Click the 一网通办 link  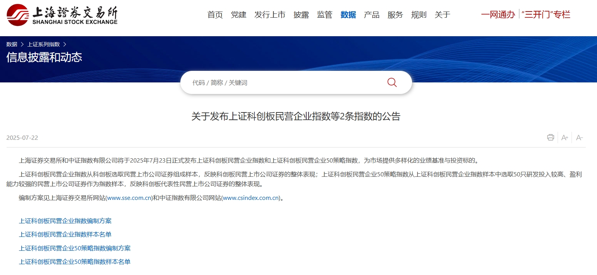click(x=498, y=15)
